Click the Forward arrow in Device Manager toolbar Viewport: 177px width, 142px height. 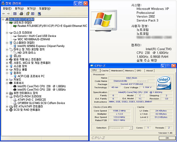click(x=8, y=14)
